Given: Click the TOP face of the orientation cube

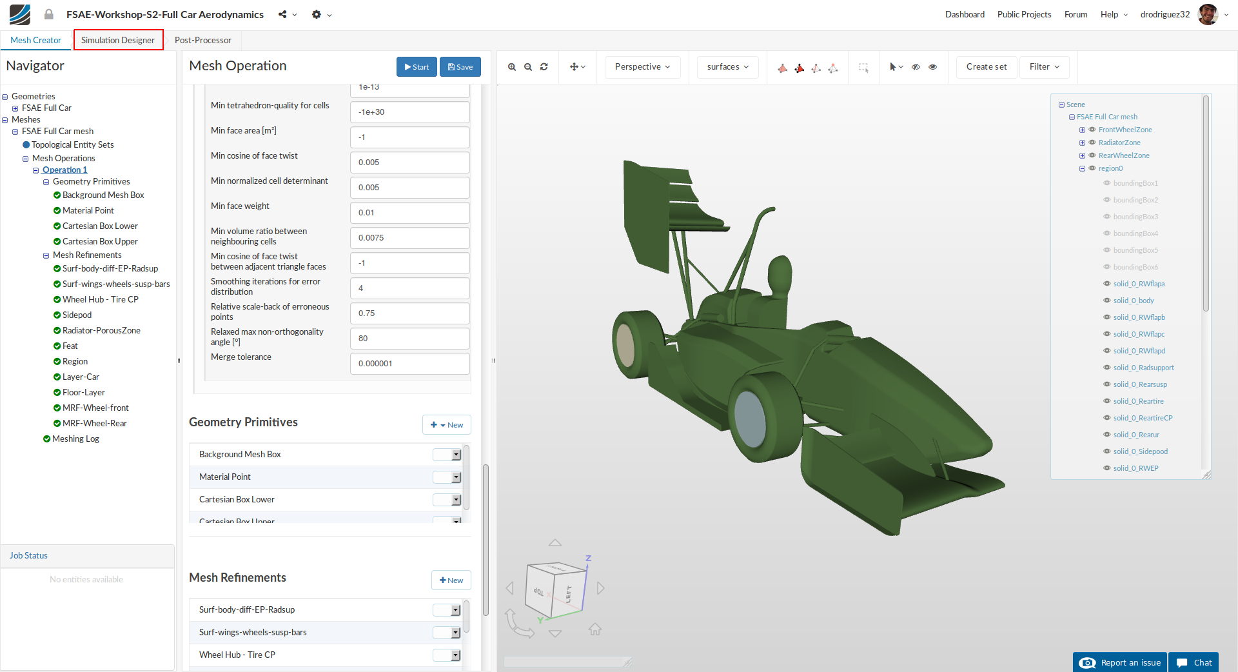Looking at the screenshot, I should 538,591.
